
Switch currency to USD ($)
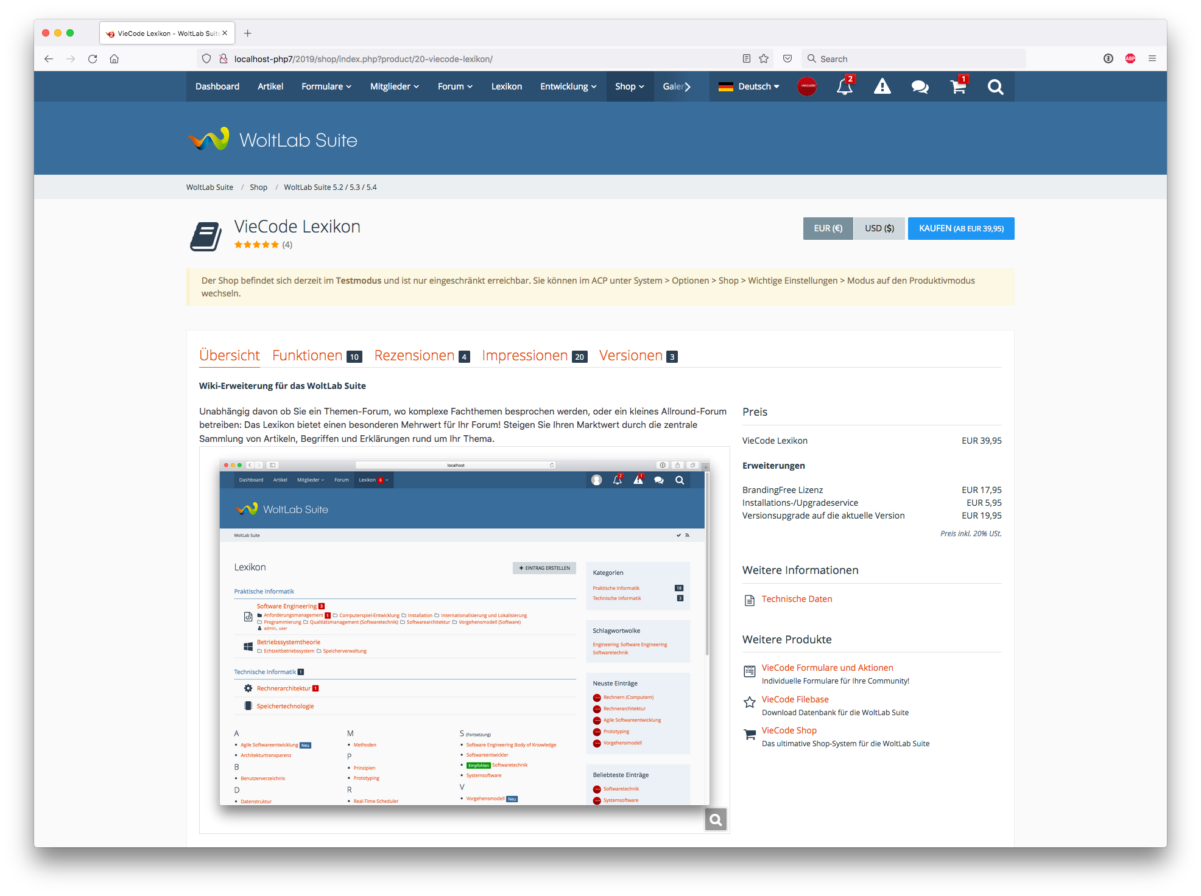tap(879, 228)
